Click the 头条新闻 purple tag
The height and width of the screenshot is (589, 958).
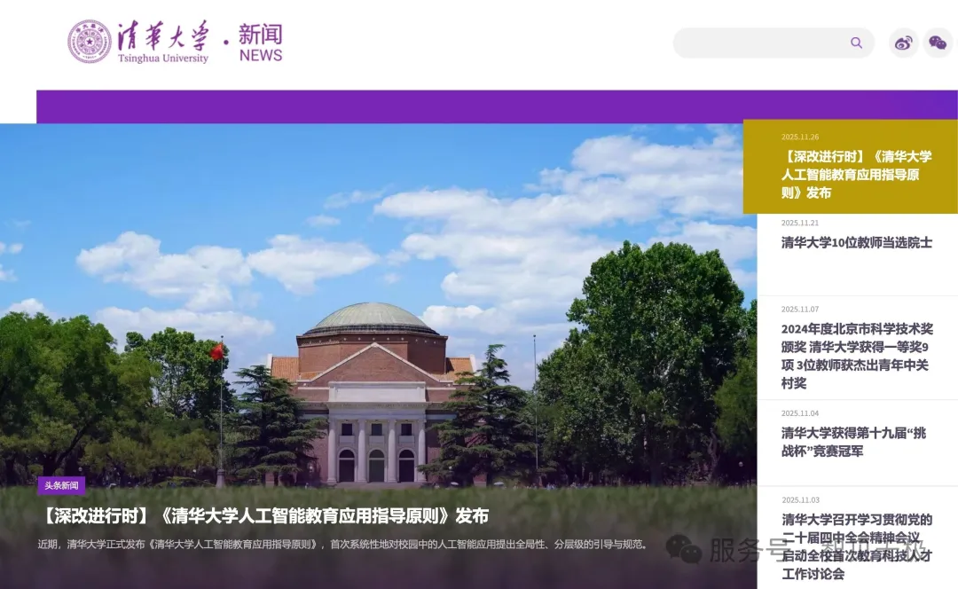(x=61, y=486)
